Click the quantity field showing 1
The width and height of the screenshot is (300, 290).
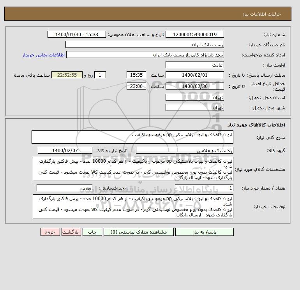coord(204,188)
